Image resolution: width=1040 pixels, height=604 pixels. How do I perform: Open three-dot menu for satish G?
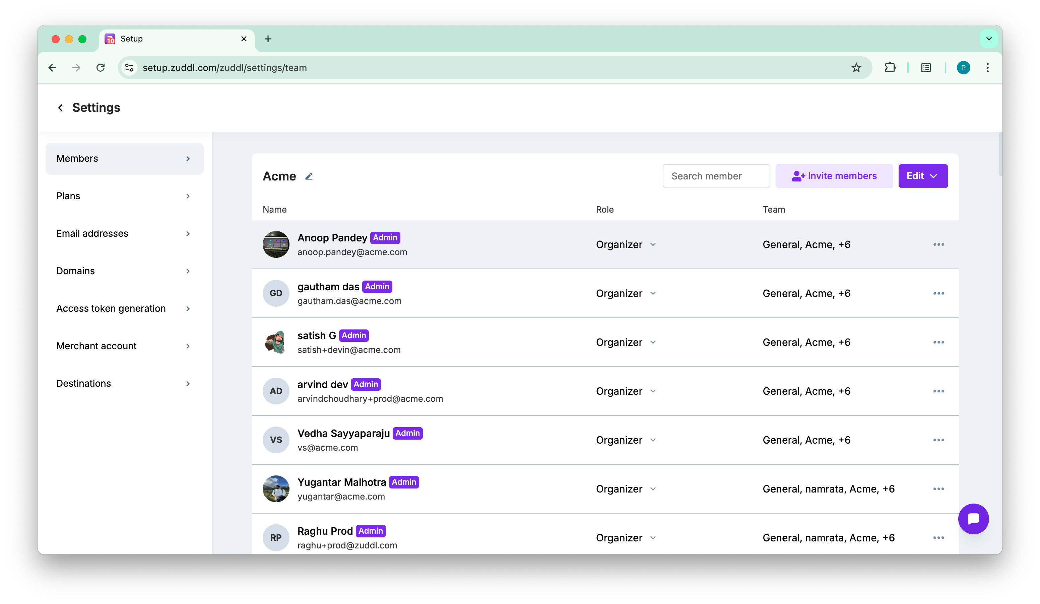point(938,342)
